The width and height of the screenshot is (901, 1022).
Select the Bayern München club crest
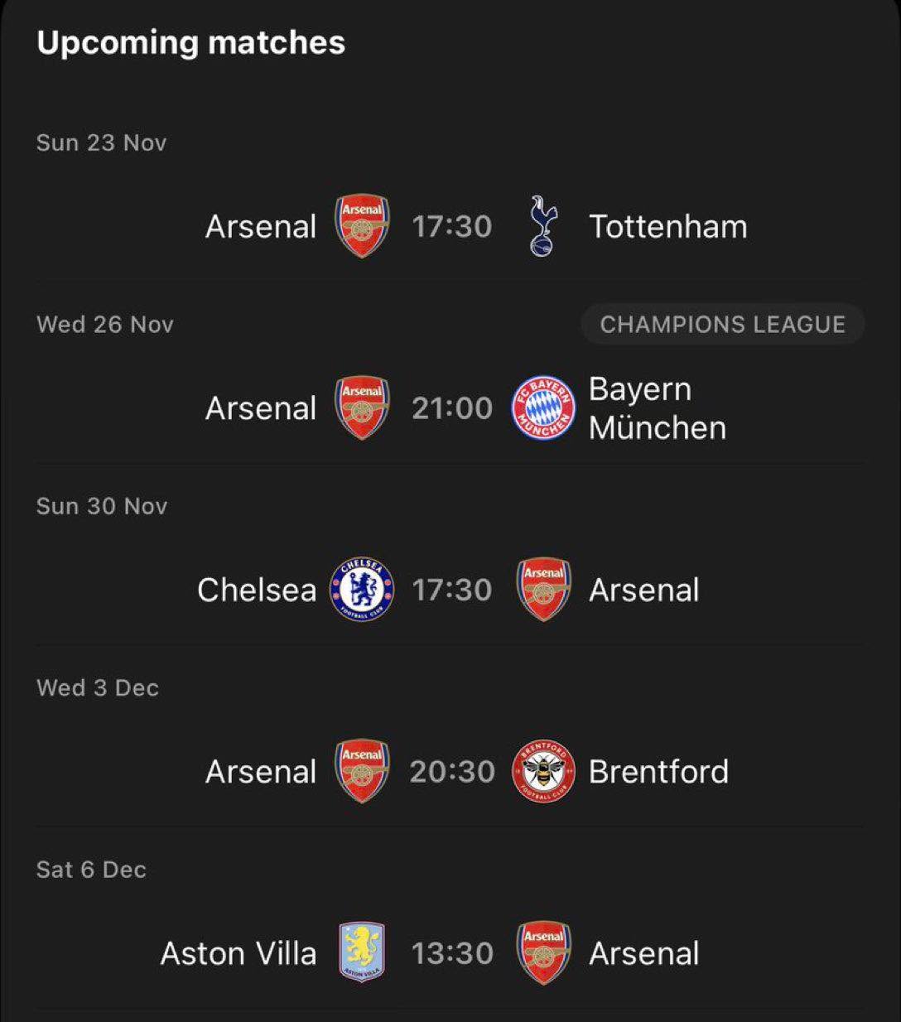pyautogui.click(x=543, y=407)
